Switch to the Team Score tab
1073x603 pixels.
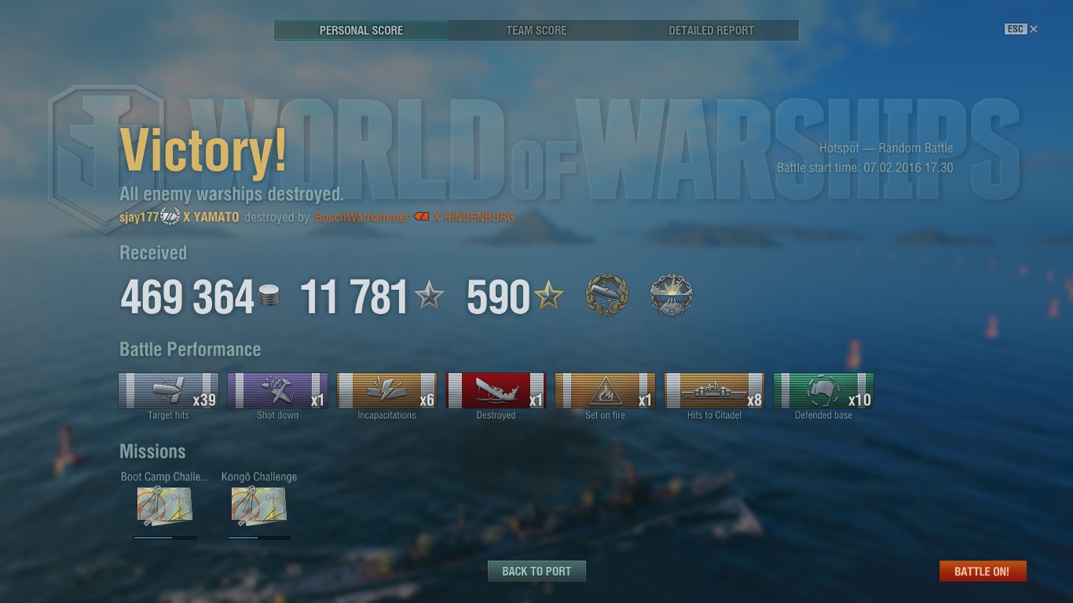click(x=536, y=31)
